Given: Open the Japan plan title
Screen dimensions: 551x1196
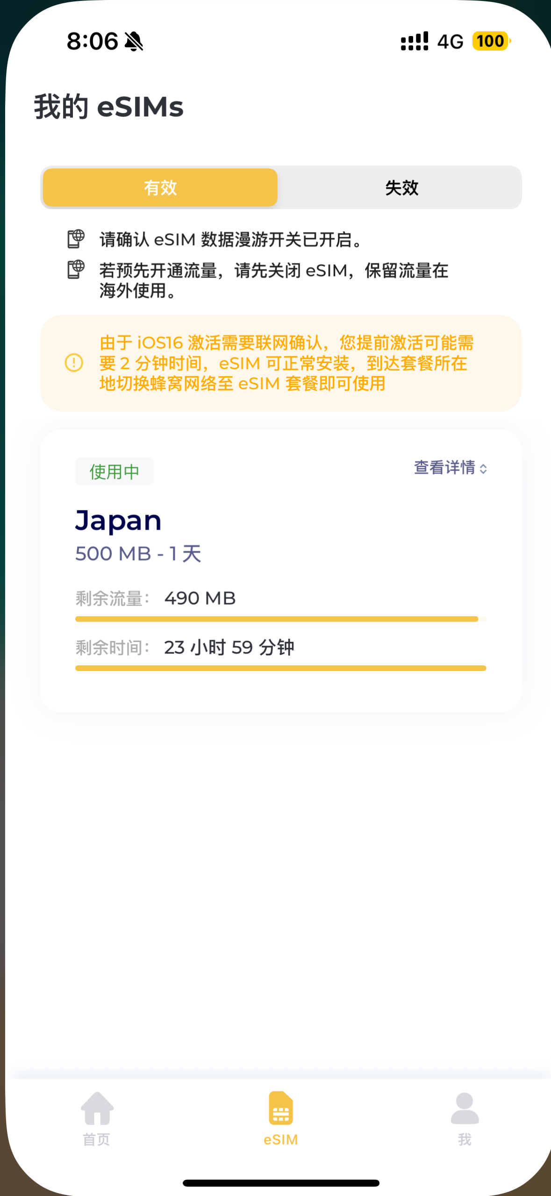Looking at the screenshot, I should click(x=118, y=520).
